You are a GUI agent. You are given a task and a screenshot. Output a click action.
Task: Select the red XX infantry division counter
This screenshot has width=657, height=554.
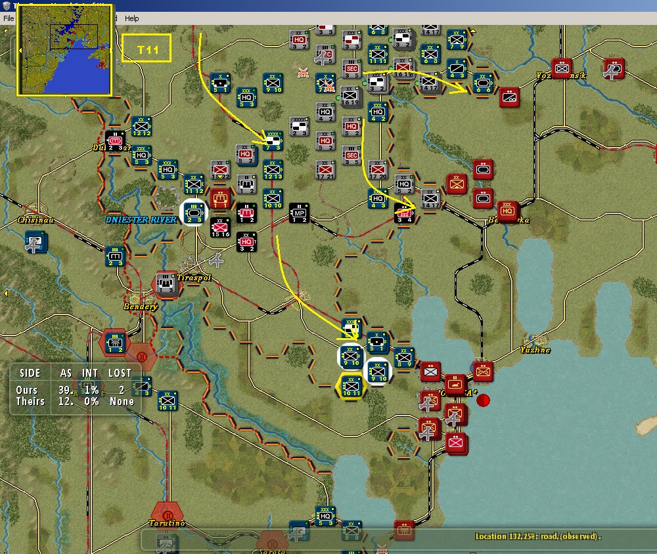click(457, 184)
